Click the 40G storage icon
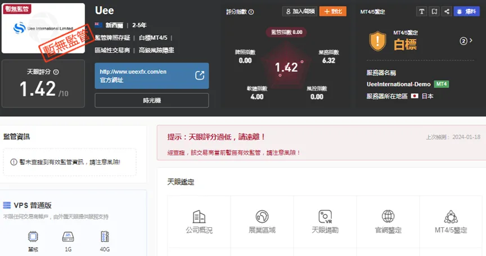 coord(105,237)
